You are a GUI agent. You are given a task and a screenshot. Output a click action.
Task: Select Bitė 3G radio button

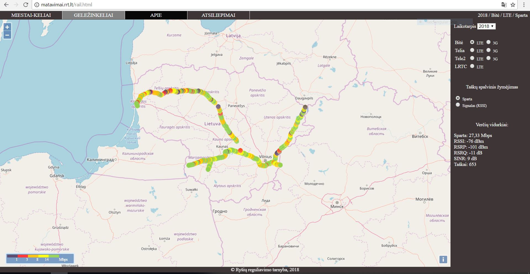coord(488,42)
